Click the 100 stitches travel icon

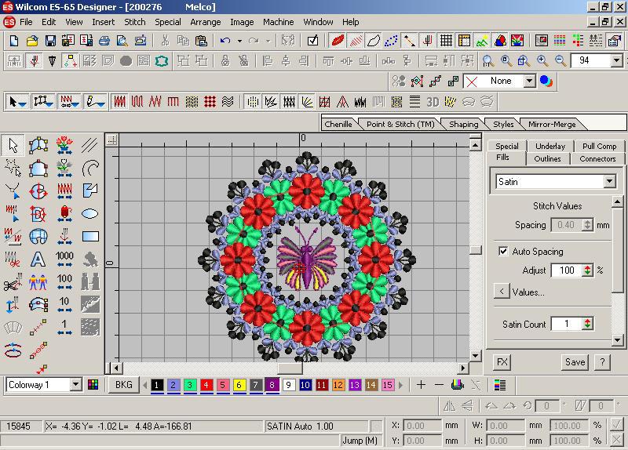(64, 282)
